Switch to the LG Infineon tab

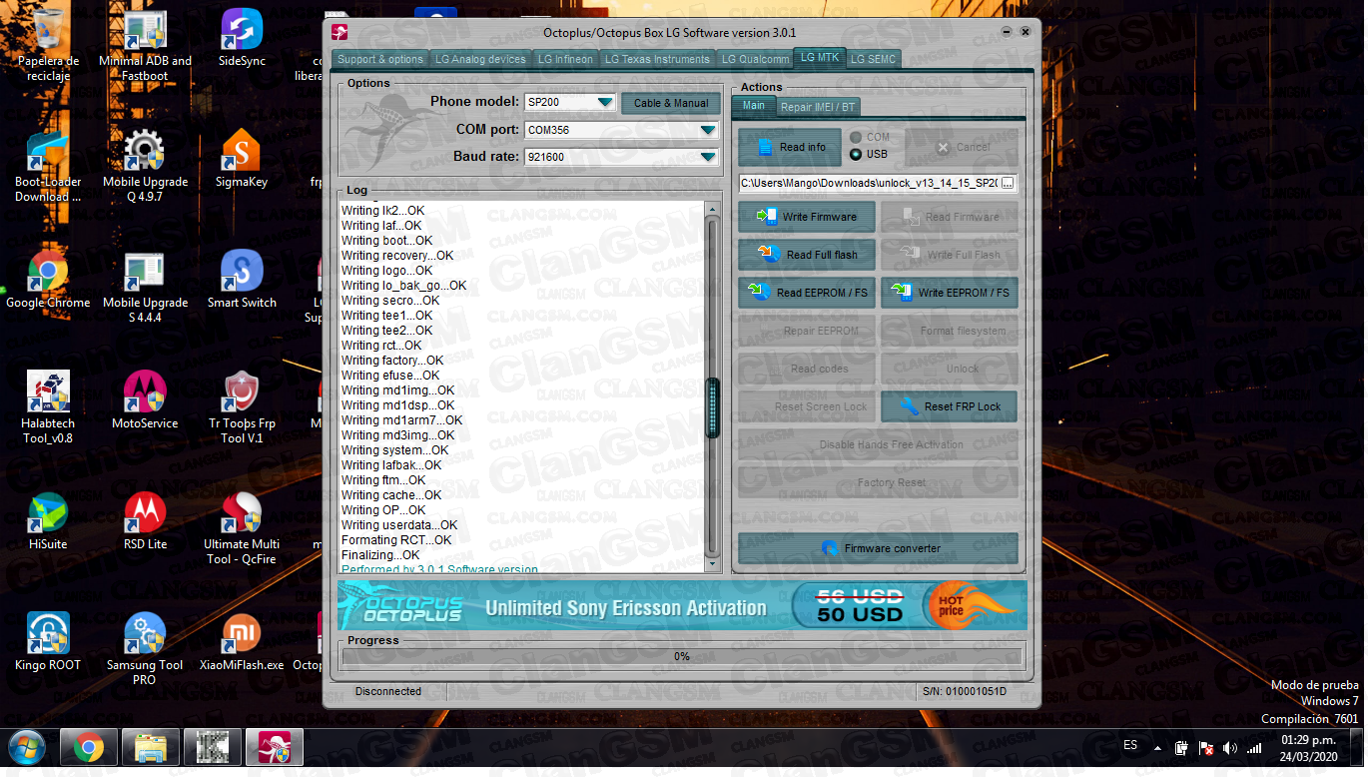(x=565, y=59)
